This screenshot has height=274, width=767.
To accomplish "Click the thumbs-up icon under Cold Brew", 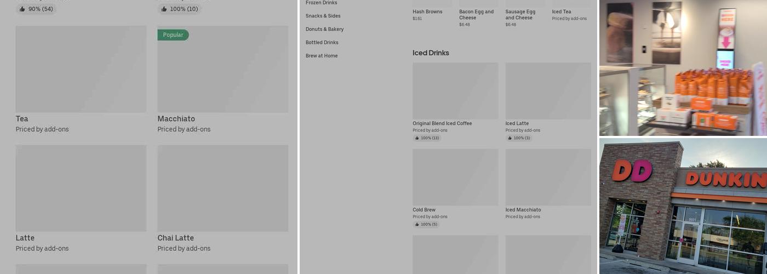I will coord(417,225).
